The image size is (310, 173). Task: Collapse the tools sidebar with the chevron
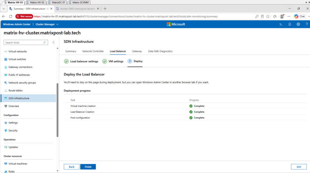click(53, 42)
